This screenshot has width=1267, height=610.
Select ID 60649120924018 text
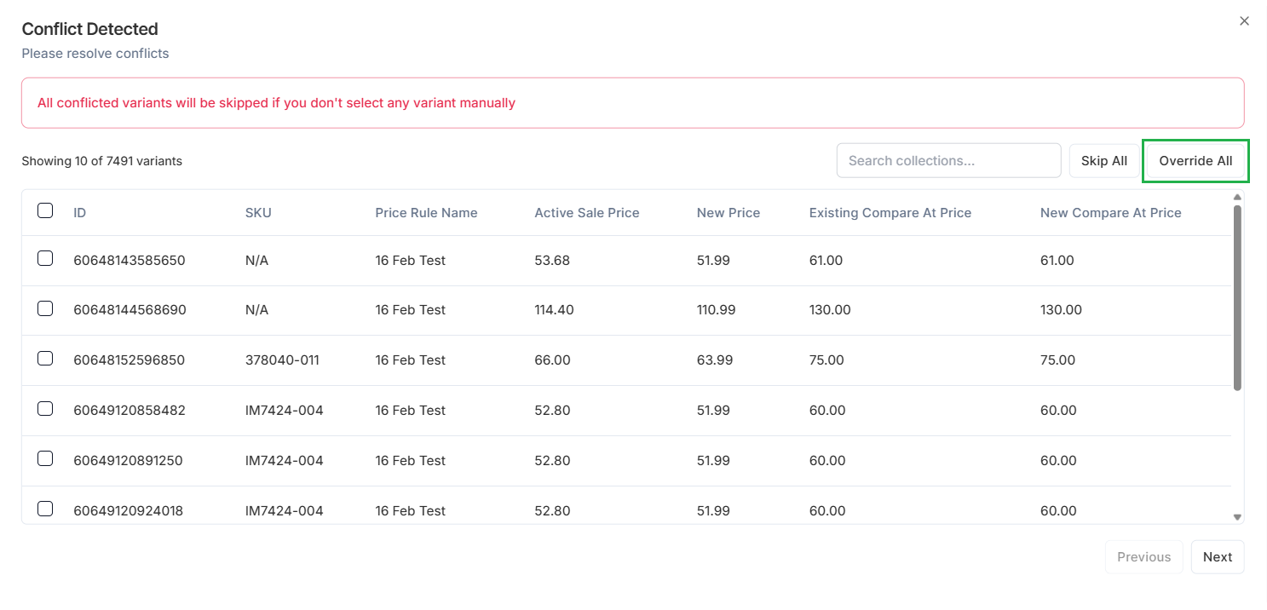pyautogui.click(x=129, y=511)
